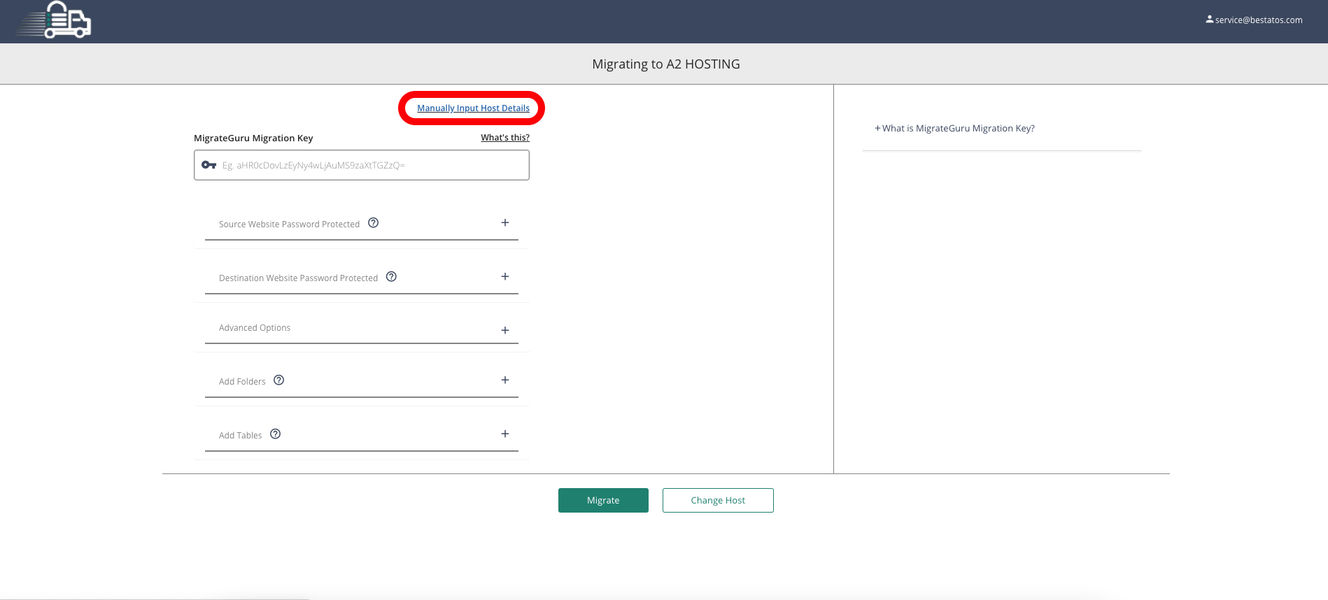Image resolution: width=1328 pixels, height=600 pixels.
Task: Click the Manually Input Host Details link
Action: (x=473, y=108)
